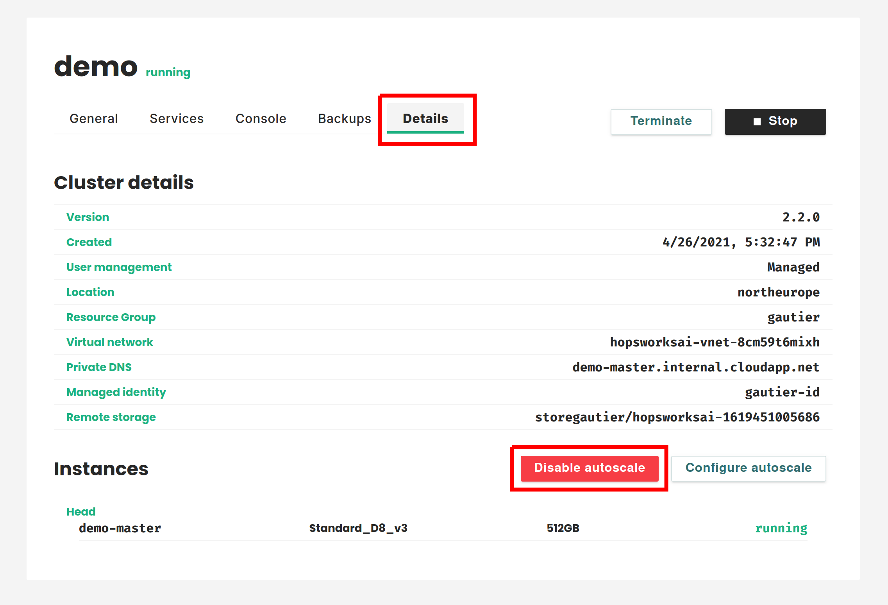Open Configure autoscale
Screen dimensions: 888x605
tap(748, 468)
